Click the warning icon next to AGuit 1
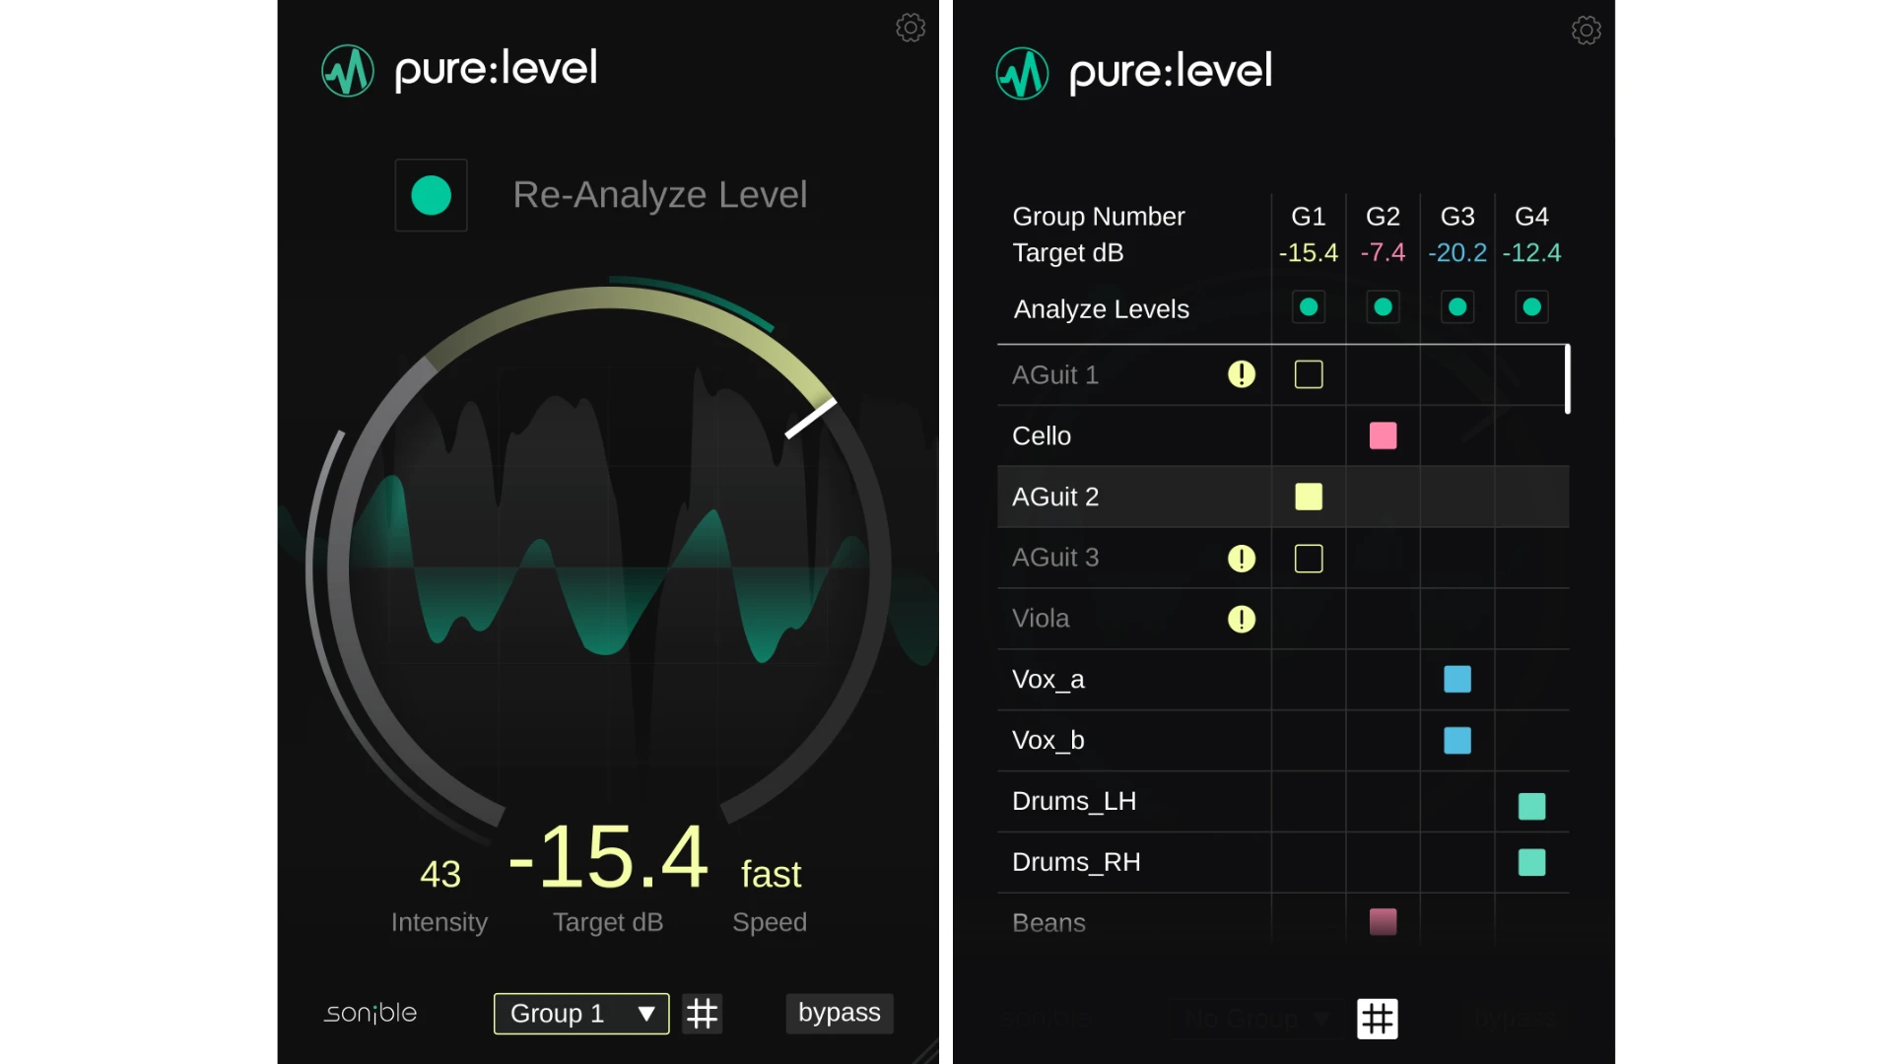This screenshot has width=1892, height=1064. point(1241,374)
